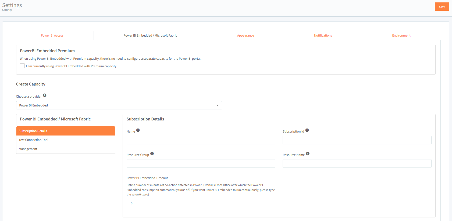
Task: Focus the Subscription Id text field
Action: [x=357, y=140]
